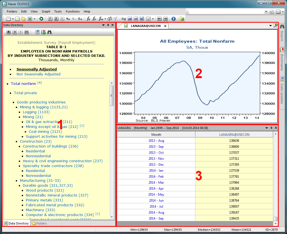Open the Folders menu
The height and width of the screenshot is (234, 287).
[12, 11]
